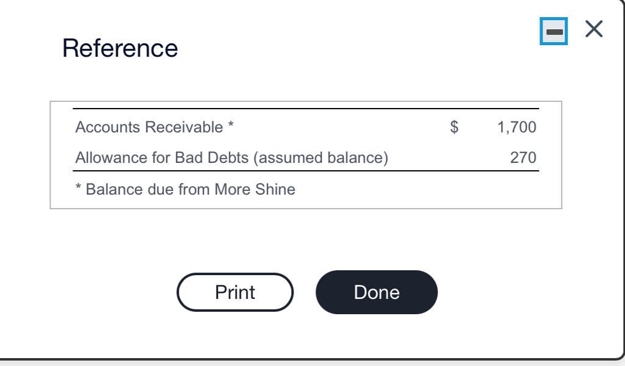Click the Balance due from More Shine note
The height and width of the screenshot is (366, 625).
[x=185, y=189]
